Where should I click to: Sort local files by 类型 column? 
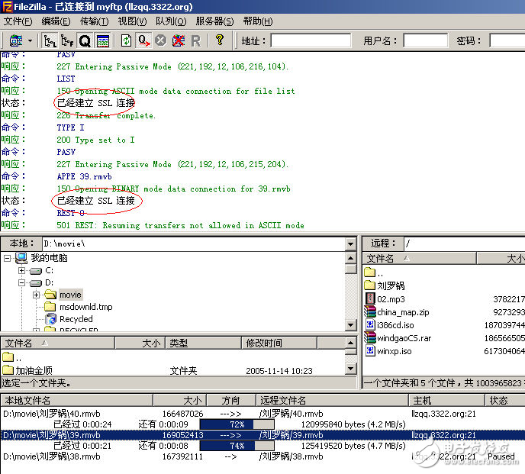pyautogui.click(x=203, y=343)
